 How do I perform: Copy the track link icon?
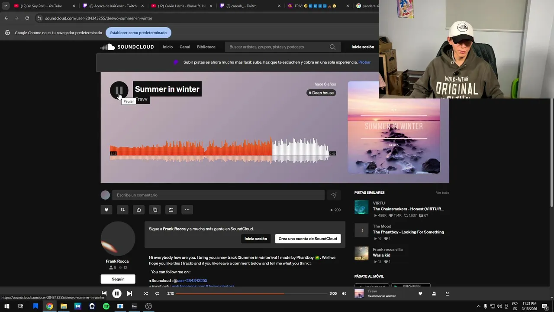[155, 210]
